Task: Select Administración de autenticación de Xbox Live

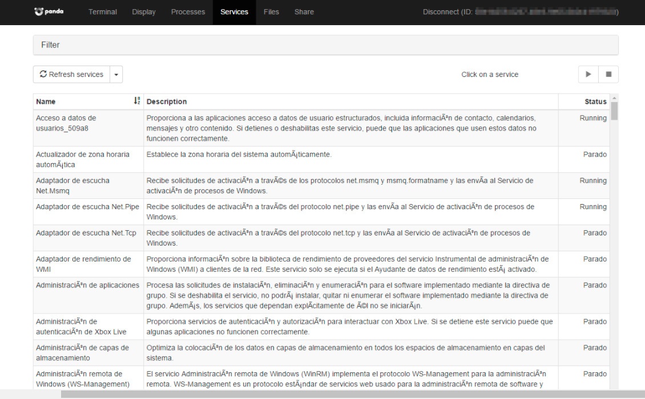Action: pyautogui.click(x=81, y=327)
